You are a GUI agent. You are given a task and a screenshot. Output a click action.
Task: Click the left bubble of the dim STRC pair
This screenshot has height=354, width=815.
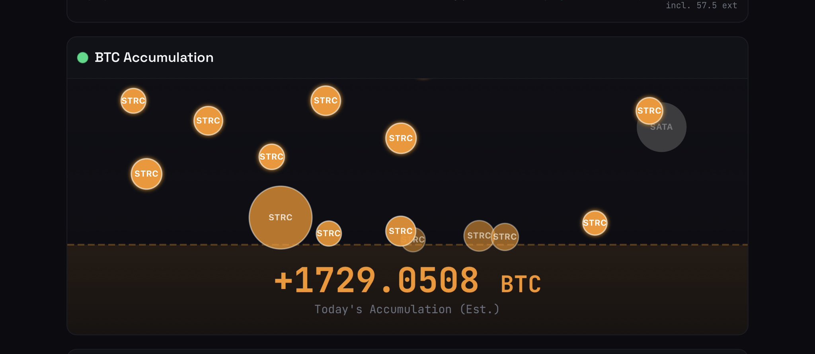[478, 236]
